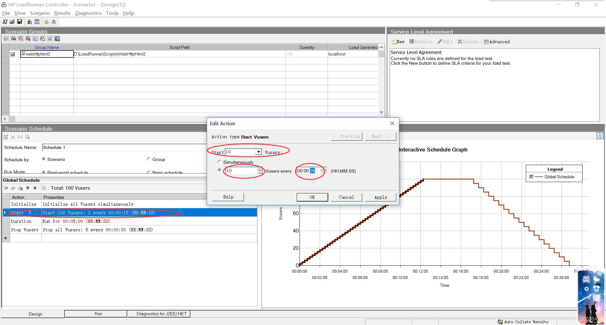Move the action up with up arrow
This screenshot has height=325, width=606.
pos(28,188)
